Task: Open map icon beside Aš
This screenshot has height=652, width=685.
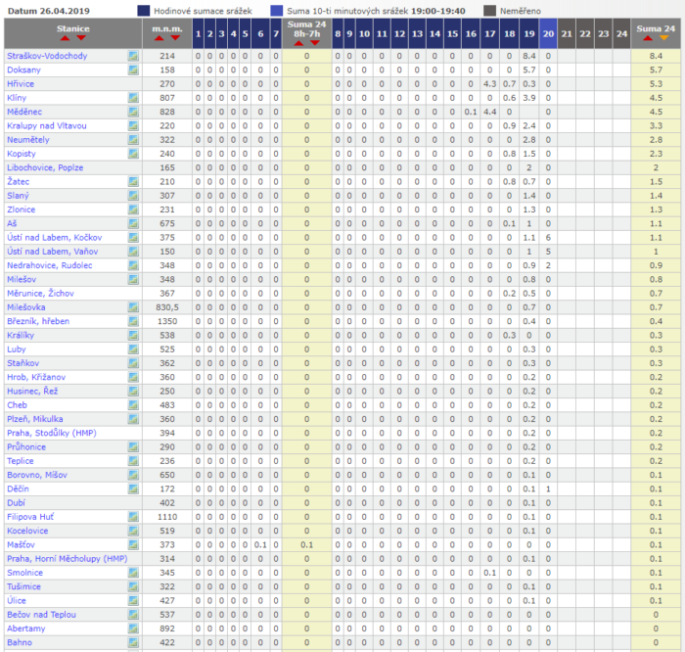Action: 133,223
